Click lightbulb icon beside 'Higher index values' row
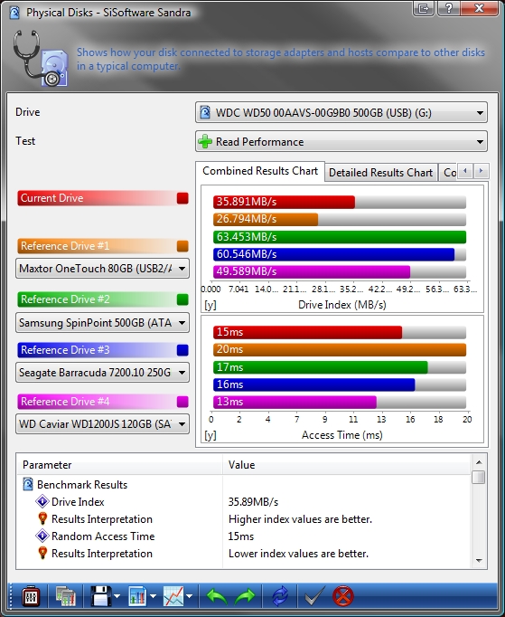The width and height of the screenshot is (505, 617). pos(42,518)
